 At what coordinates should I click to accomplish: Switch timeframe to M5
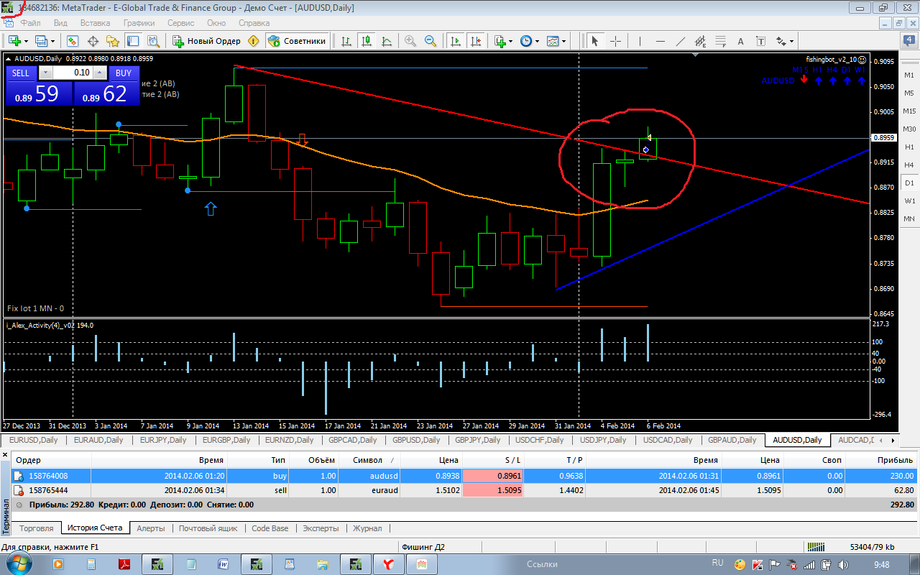[x=909, y=93]
